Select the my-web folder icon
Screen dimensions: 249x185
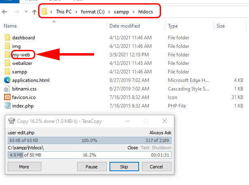tap(7, 55)
